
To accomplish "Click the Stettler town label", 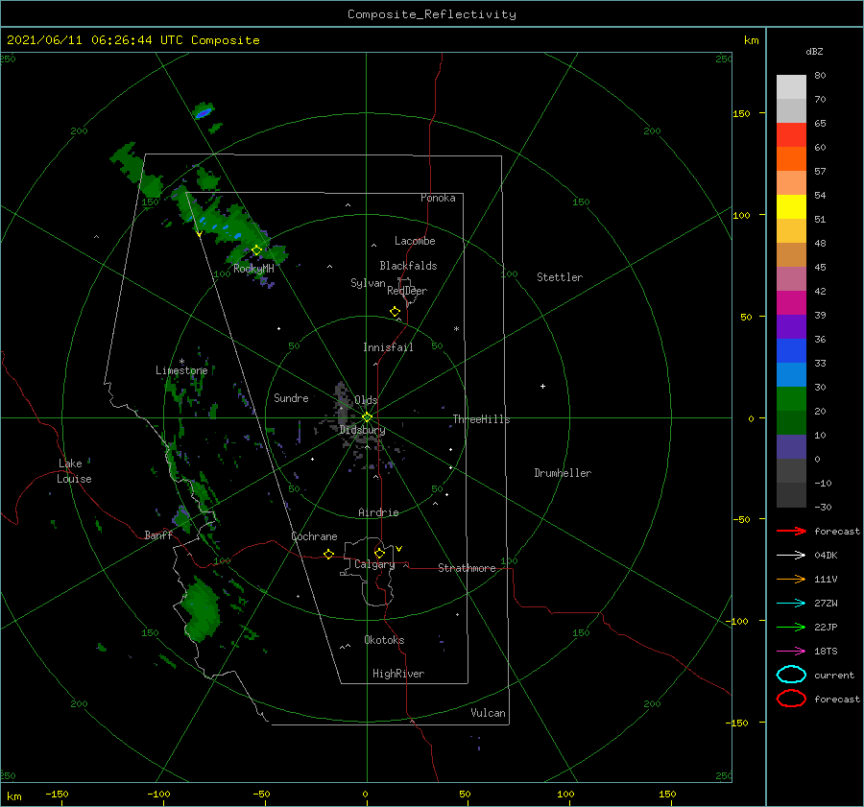I will pyautogui.click(x=560, y=277).
